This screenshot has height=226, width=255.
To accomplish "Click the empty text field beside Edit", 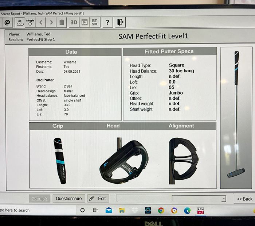I will [x=143, y=199].
